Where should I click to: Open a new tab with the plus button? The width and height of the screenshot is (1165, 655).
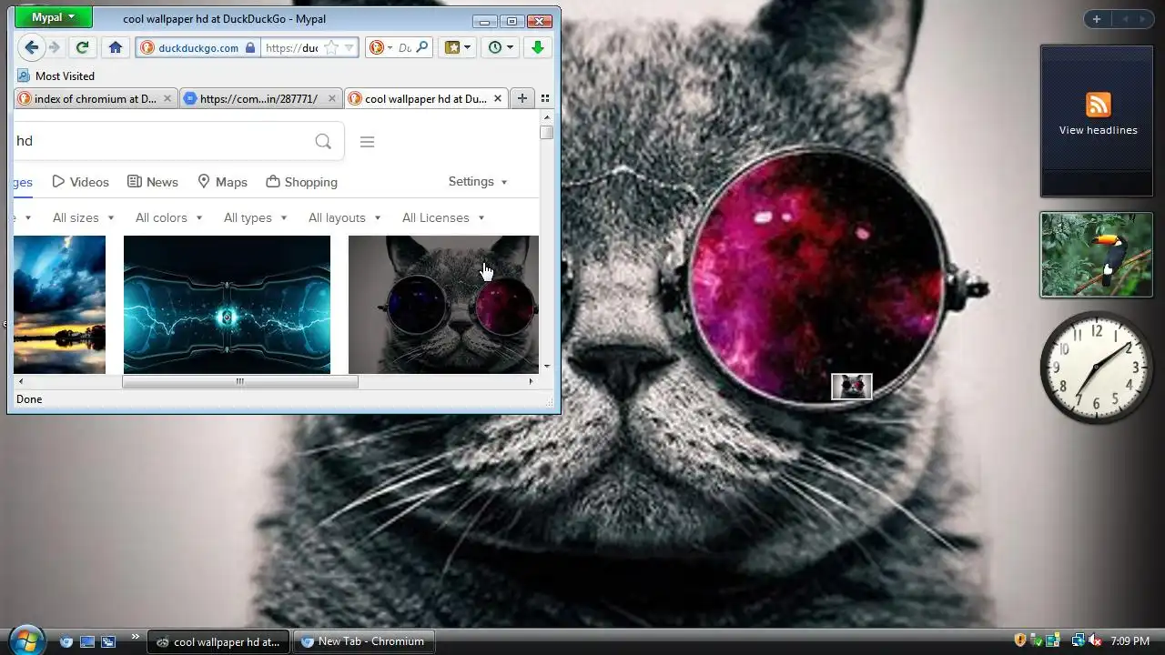click(x=522, y=98)
